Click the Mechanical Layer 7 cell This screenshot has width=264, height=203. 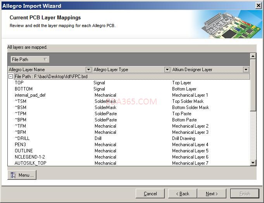(190, 163)
